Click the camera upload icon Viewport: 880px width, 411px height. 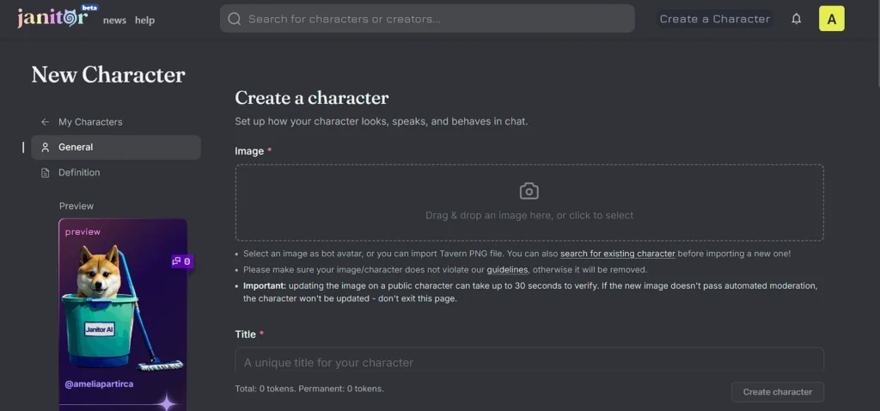point(529,191)
